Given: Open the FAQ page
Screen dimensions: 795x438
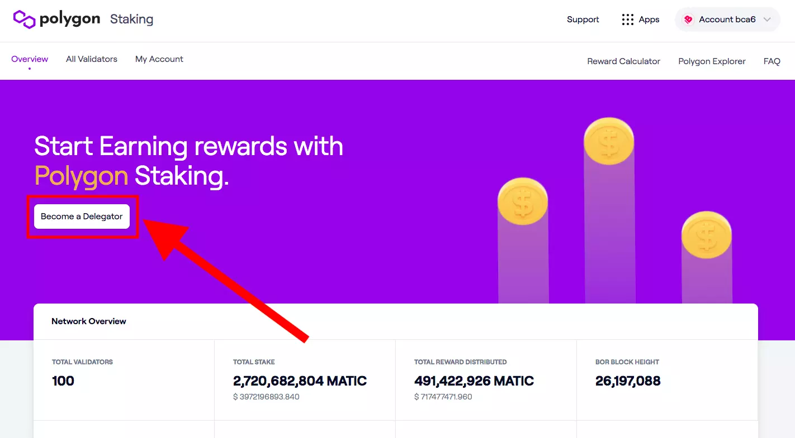Looking at the screenshot, I should click(771, 61).
